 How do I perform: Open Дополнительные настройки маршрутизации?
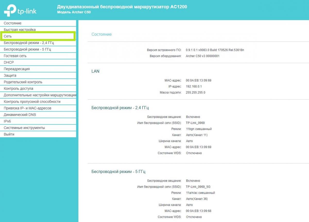point(39,95)
